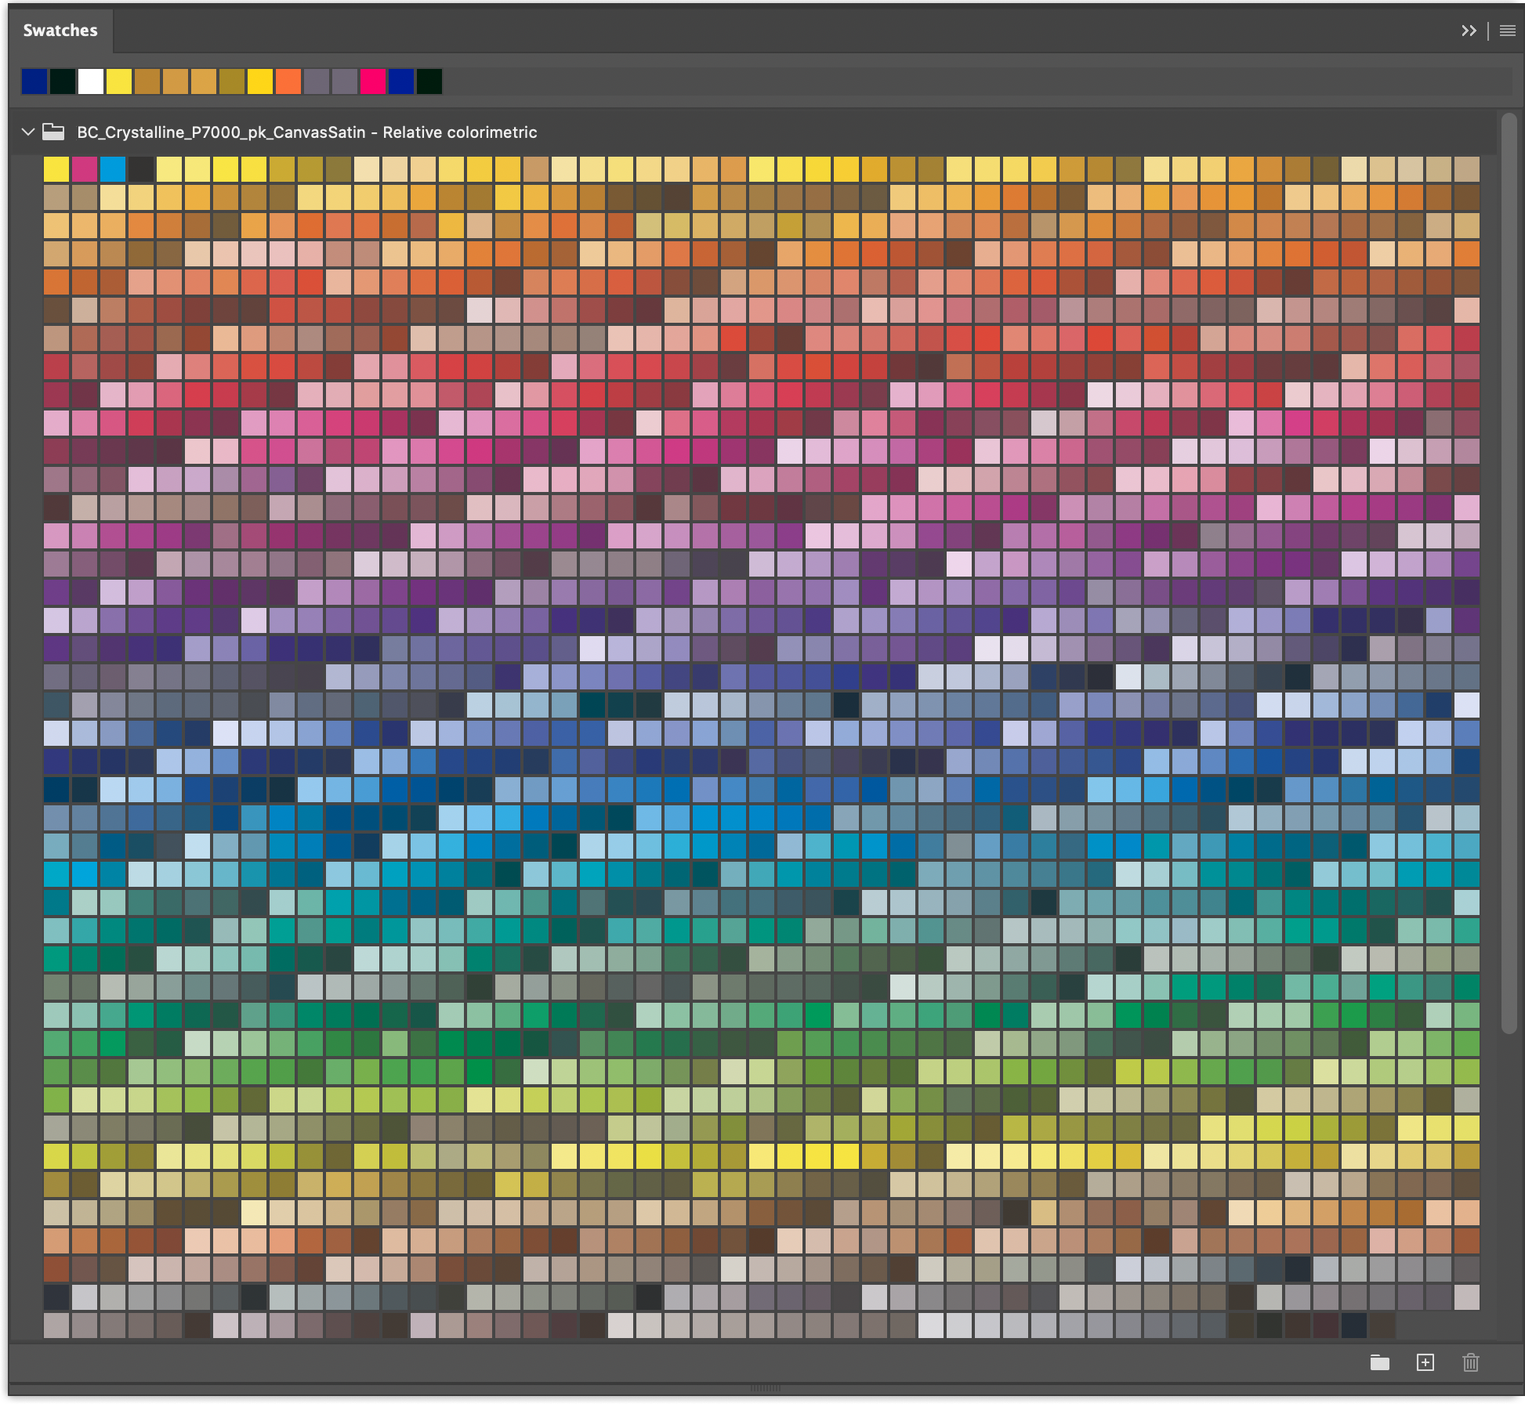Click the folder icon beside the group name
This screenshot has width=1525, height=1407.
(x=53, y=132)
